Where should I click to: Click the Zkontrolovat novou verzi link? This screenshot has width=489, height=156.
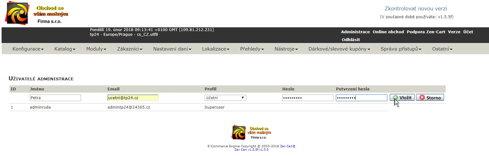(x=416, y=9)
